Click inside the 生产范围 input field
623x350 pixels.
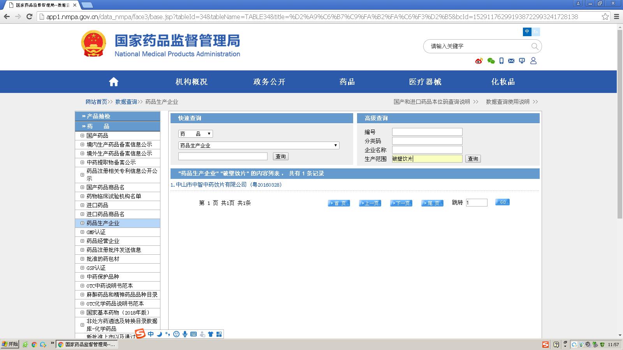pyautogui.click(x=426, y=159)
